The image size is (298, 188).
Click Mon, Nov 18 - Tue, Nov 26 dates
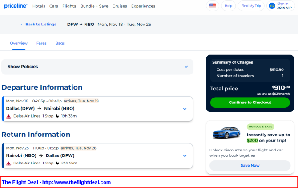click(124, 25)
